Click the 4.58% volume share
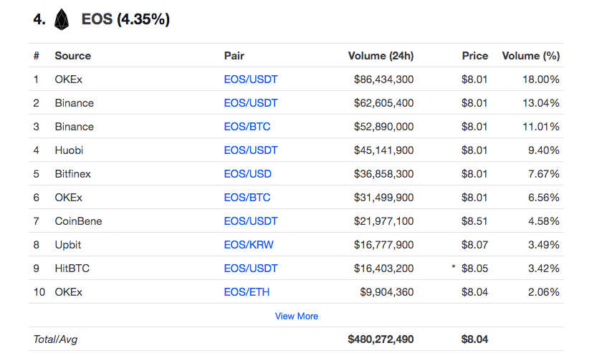 click(544, 221)
